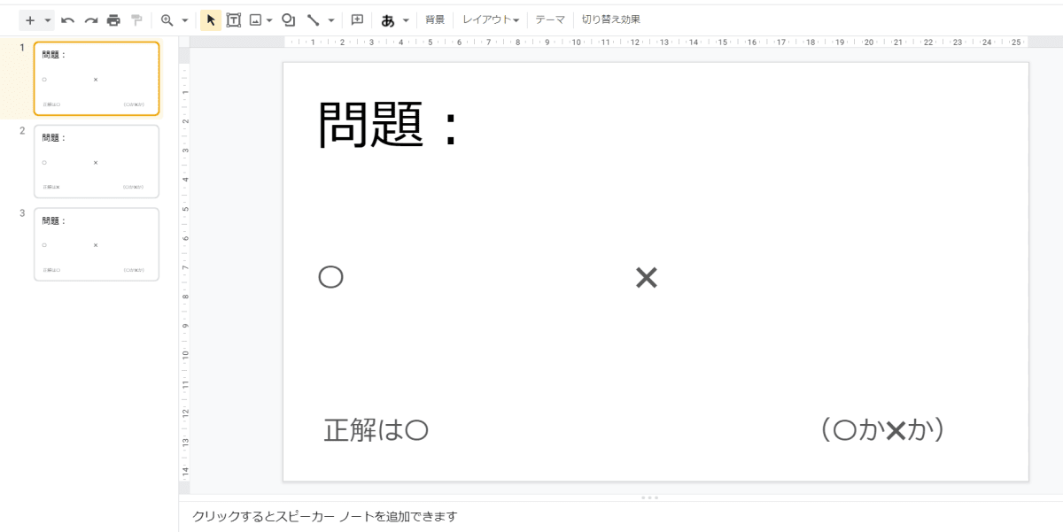Click the large × symbol on slide
Image resolution: width=1063 pixels, height=532 pixels.
(x=647, y=278)
